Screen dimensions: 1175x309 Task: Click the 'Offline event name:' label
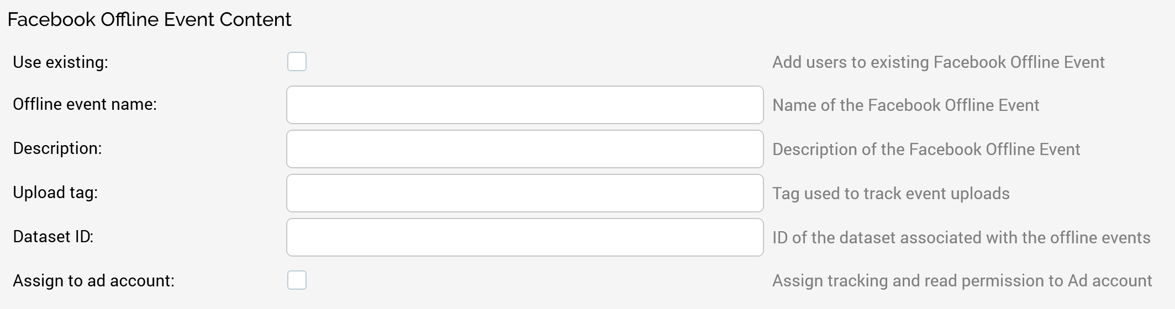point(85,104)
